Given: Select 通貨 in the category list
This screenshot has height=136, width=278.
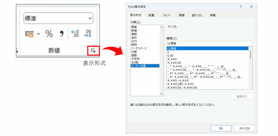Looking at the screenshot, I should (x=134, y=34).
